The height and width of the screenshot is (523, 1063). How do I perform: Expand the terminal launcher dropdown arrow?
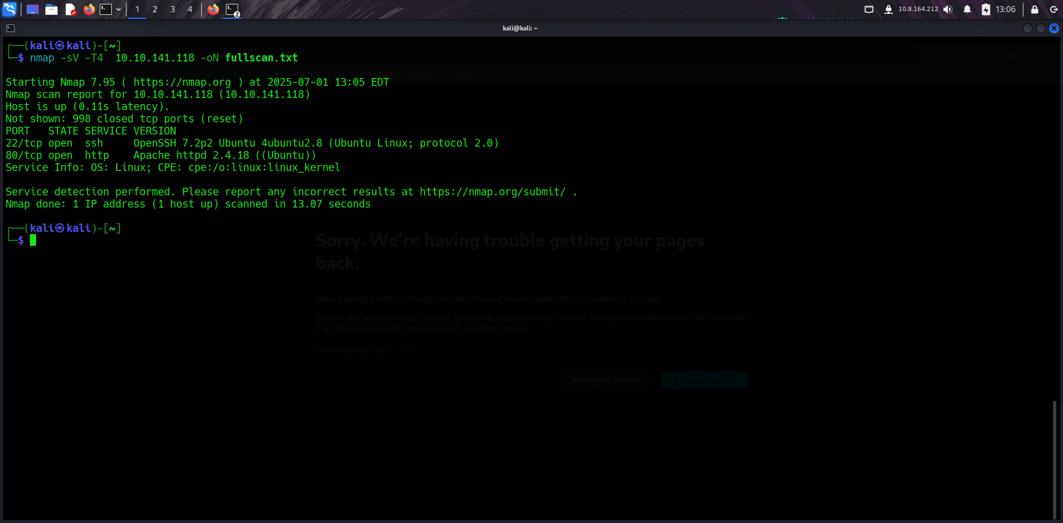[118, 9]
